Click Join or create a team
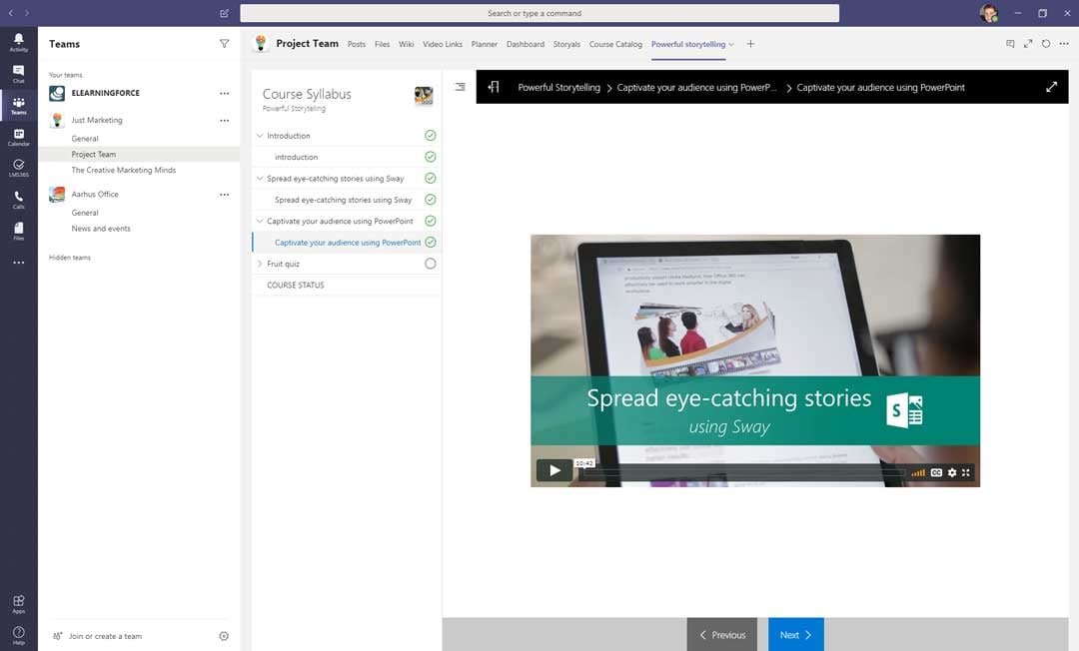This screenshot has width=1079, height=651. point(105,636)
